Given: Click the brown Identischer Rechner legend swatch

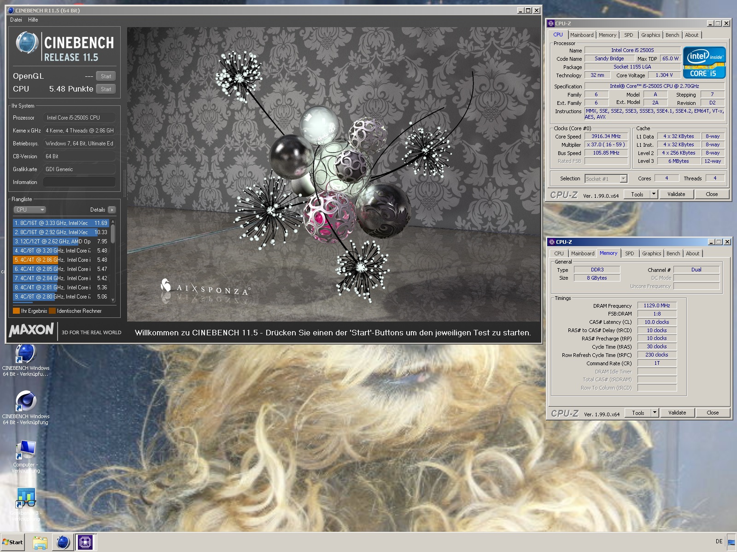Looking at the screenshot, I should coord(52,311).
